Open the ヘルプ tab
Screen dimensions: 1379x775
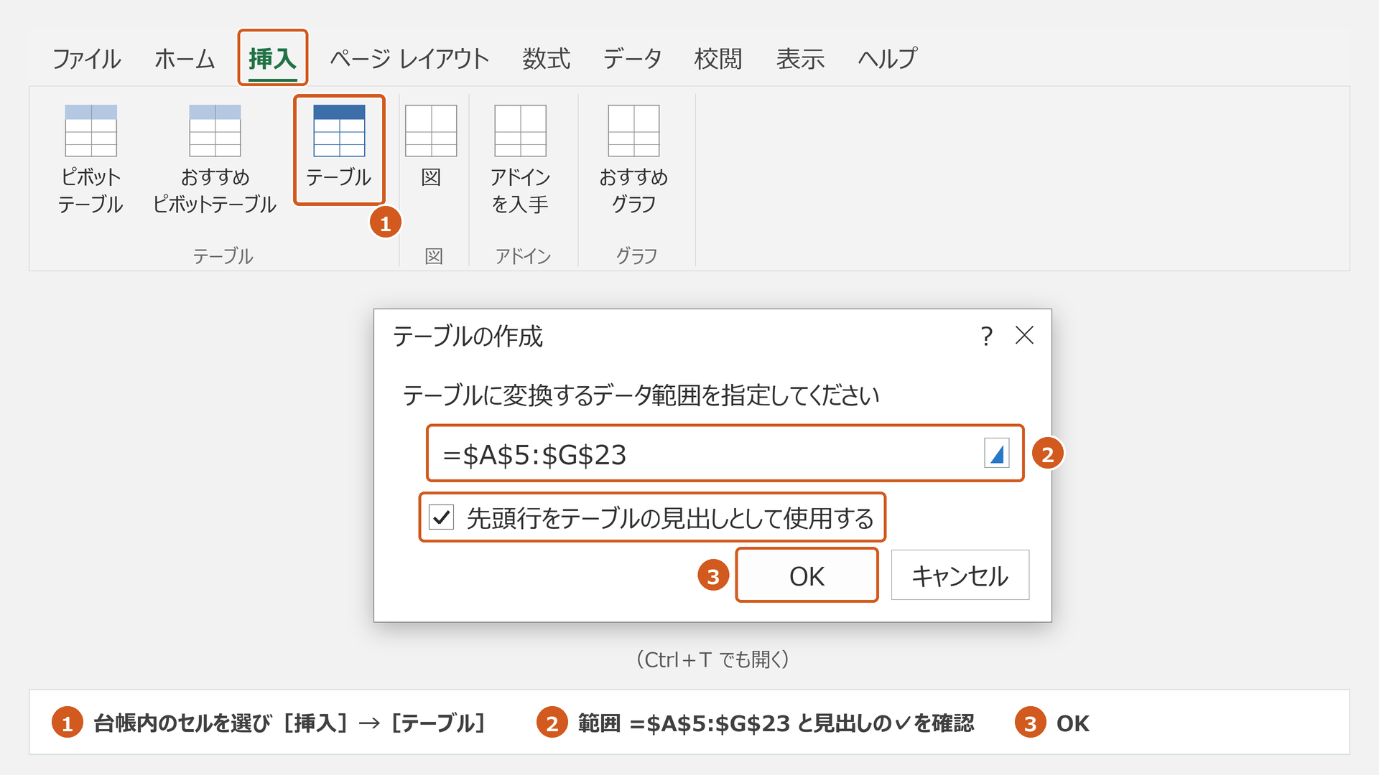point(887,59)
